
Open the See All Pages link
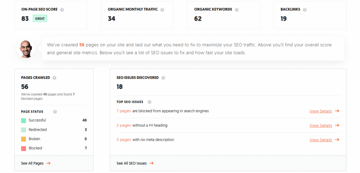tap(32, 164)
